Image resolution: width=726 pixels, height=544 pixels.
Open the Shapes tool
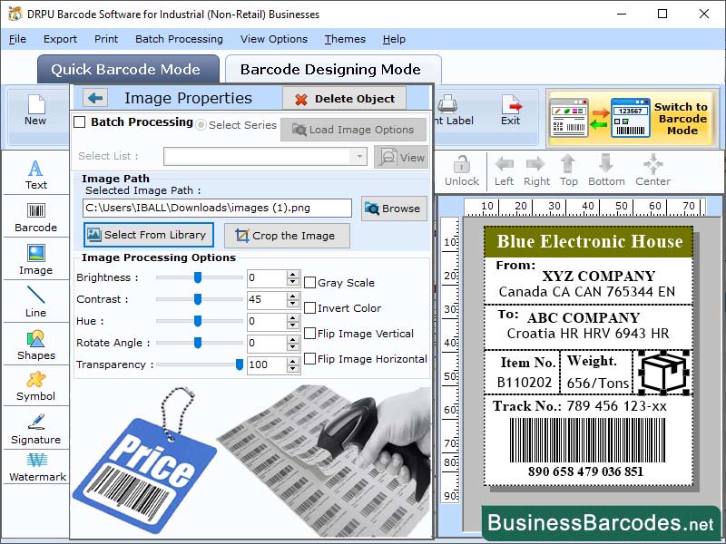point(35,346)
